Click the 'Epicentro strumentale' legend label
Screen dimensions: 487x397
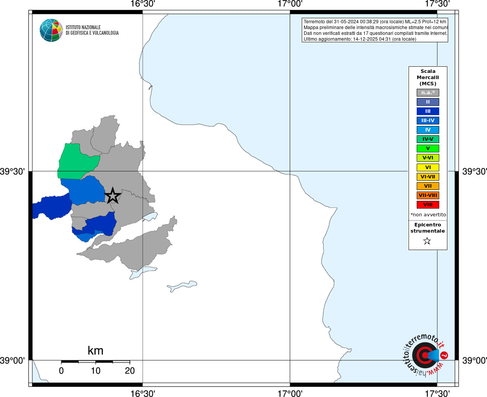428,228
